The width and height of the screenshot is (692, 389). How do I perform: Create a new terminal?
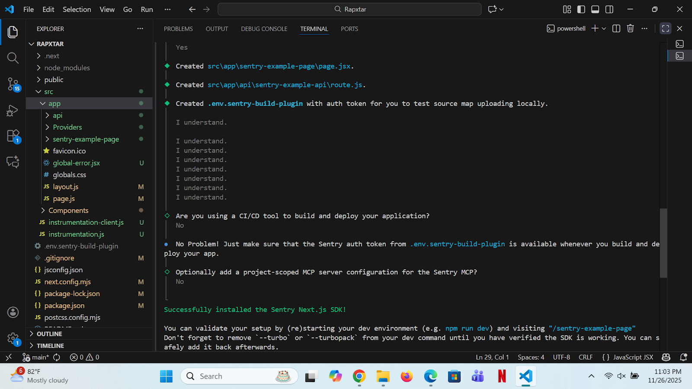pyautogui.click(x=594, y=28)
